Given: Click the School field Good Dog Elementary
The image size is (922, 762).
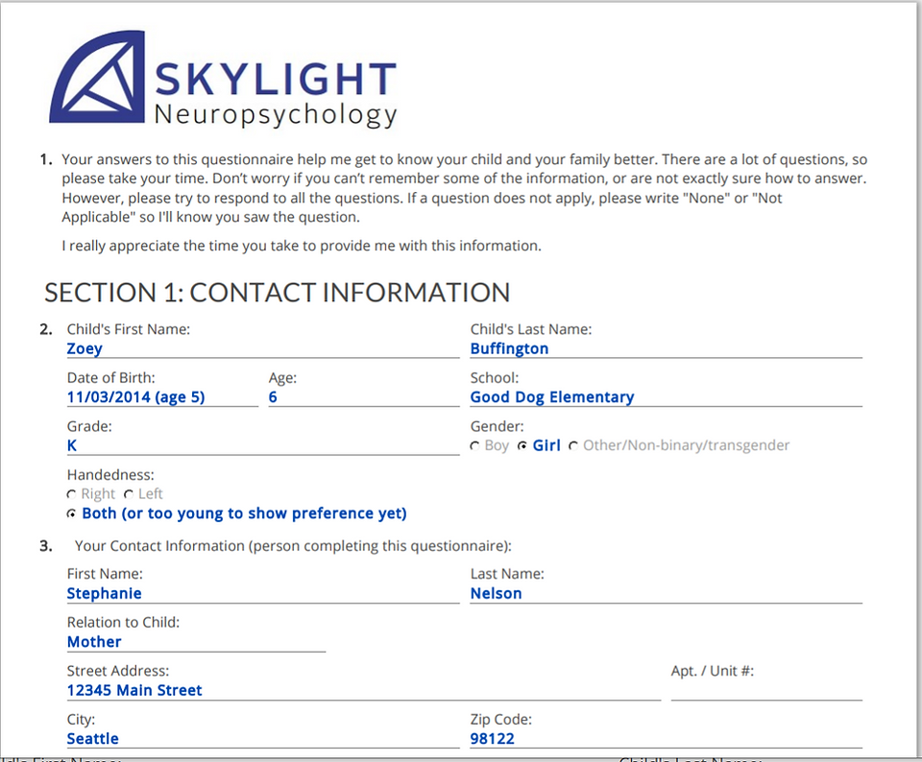Looking at the screenshot, I should coord(667,397).
